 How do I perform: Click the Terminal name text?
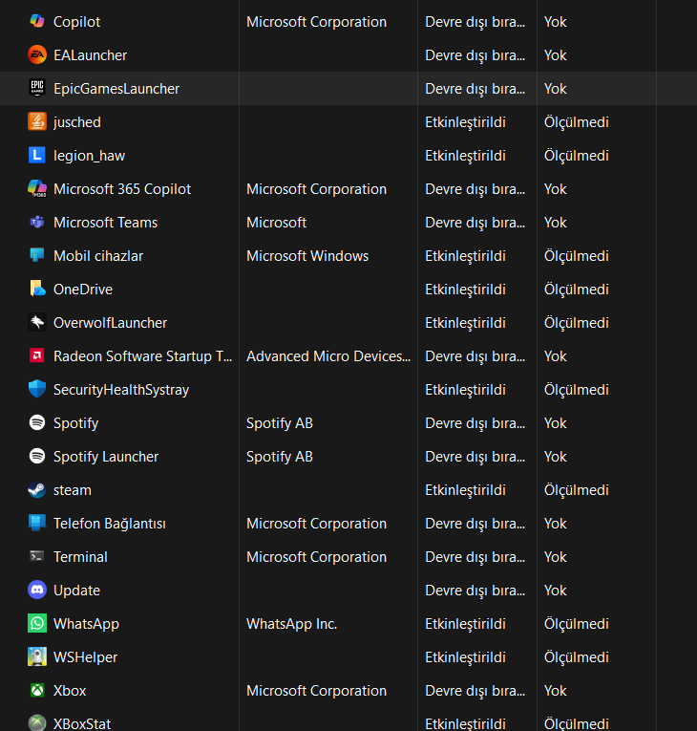[x=80, y=557]
